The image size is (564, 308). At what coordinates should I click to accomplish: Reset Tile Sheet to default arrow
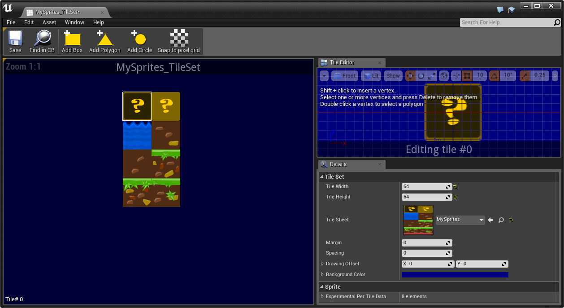[511, 220]
